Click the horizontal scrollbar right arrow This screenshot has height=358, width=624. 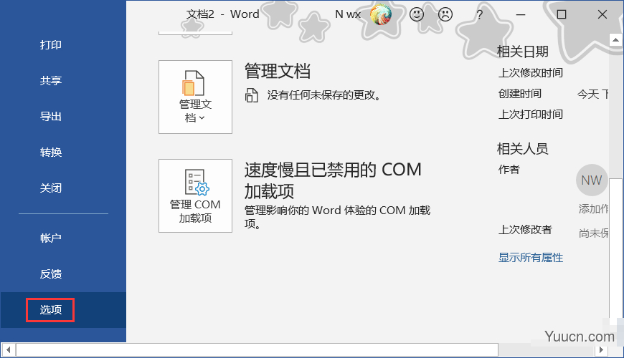601,350
